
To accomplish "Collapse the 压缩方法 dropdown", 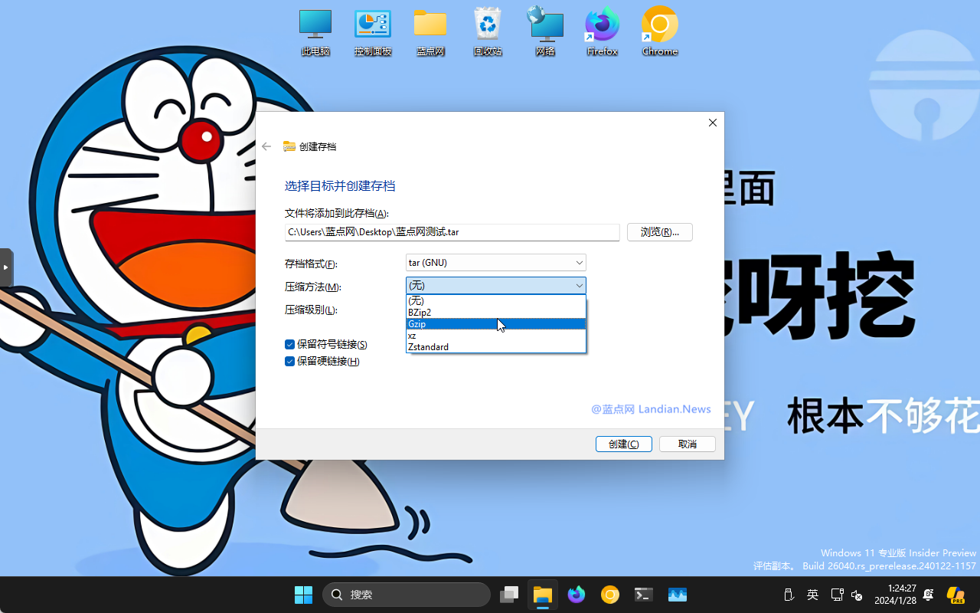I will tap(496, 286).
